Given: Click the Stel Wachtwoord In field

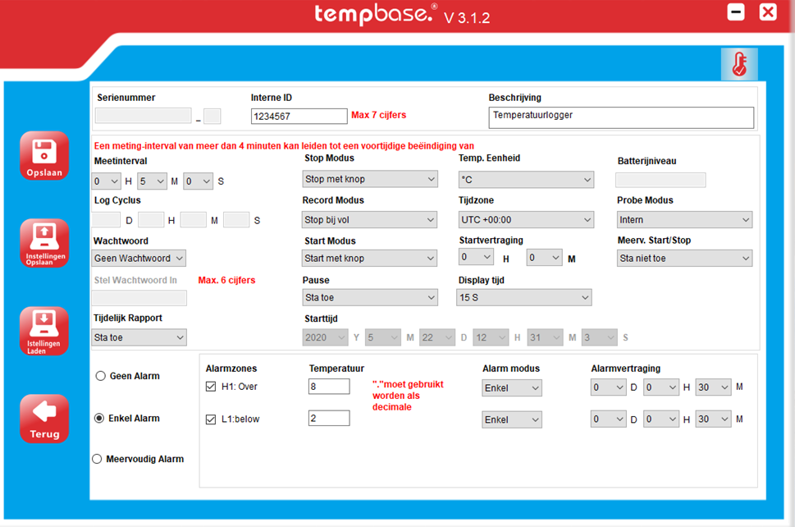Looking at the screenshot, I should (139, 298).
